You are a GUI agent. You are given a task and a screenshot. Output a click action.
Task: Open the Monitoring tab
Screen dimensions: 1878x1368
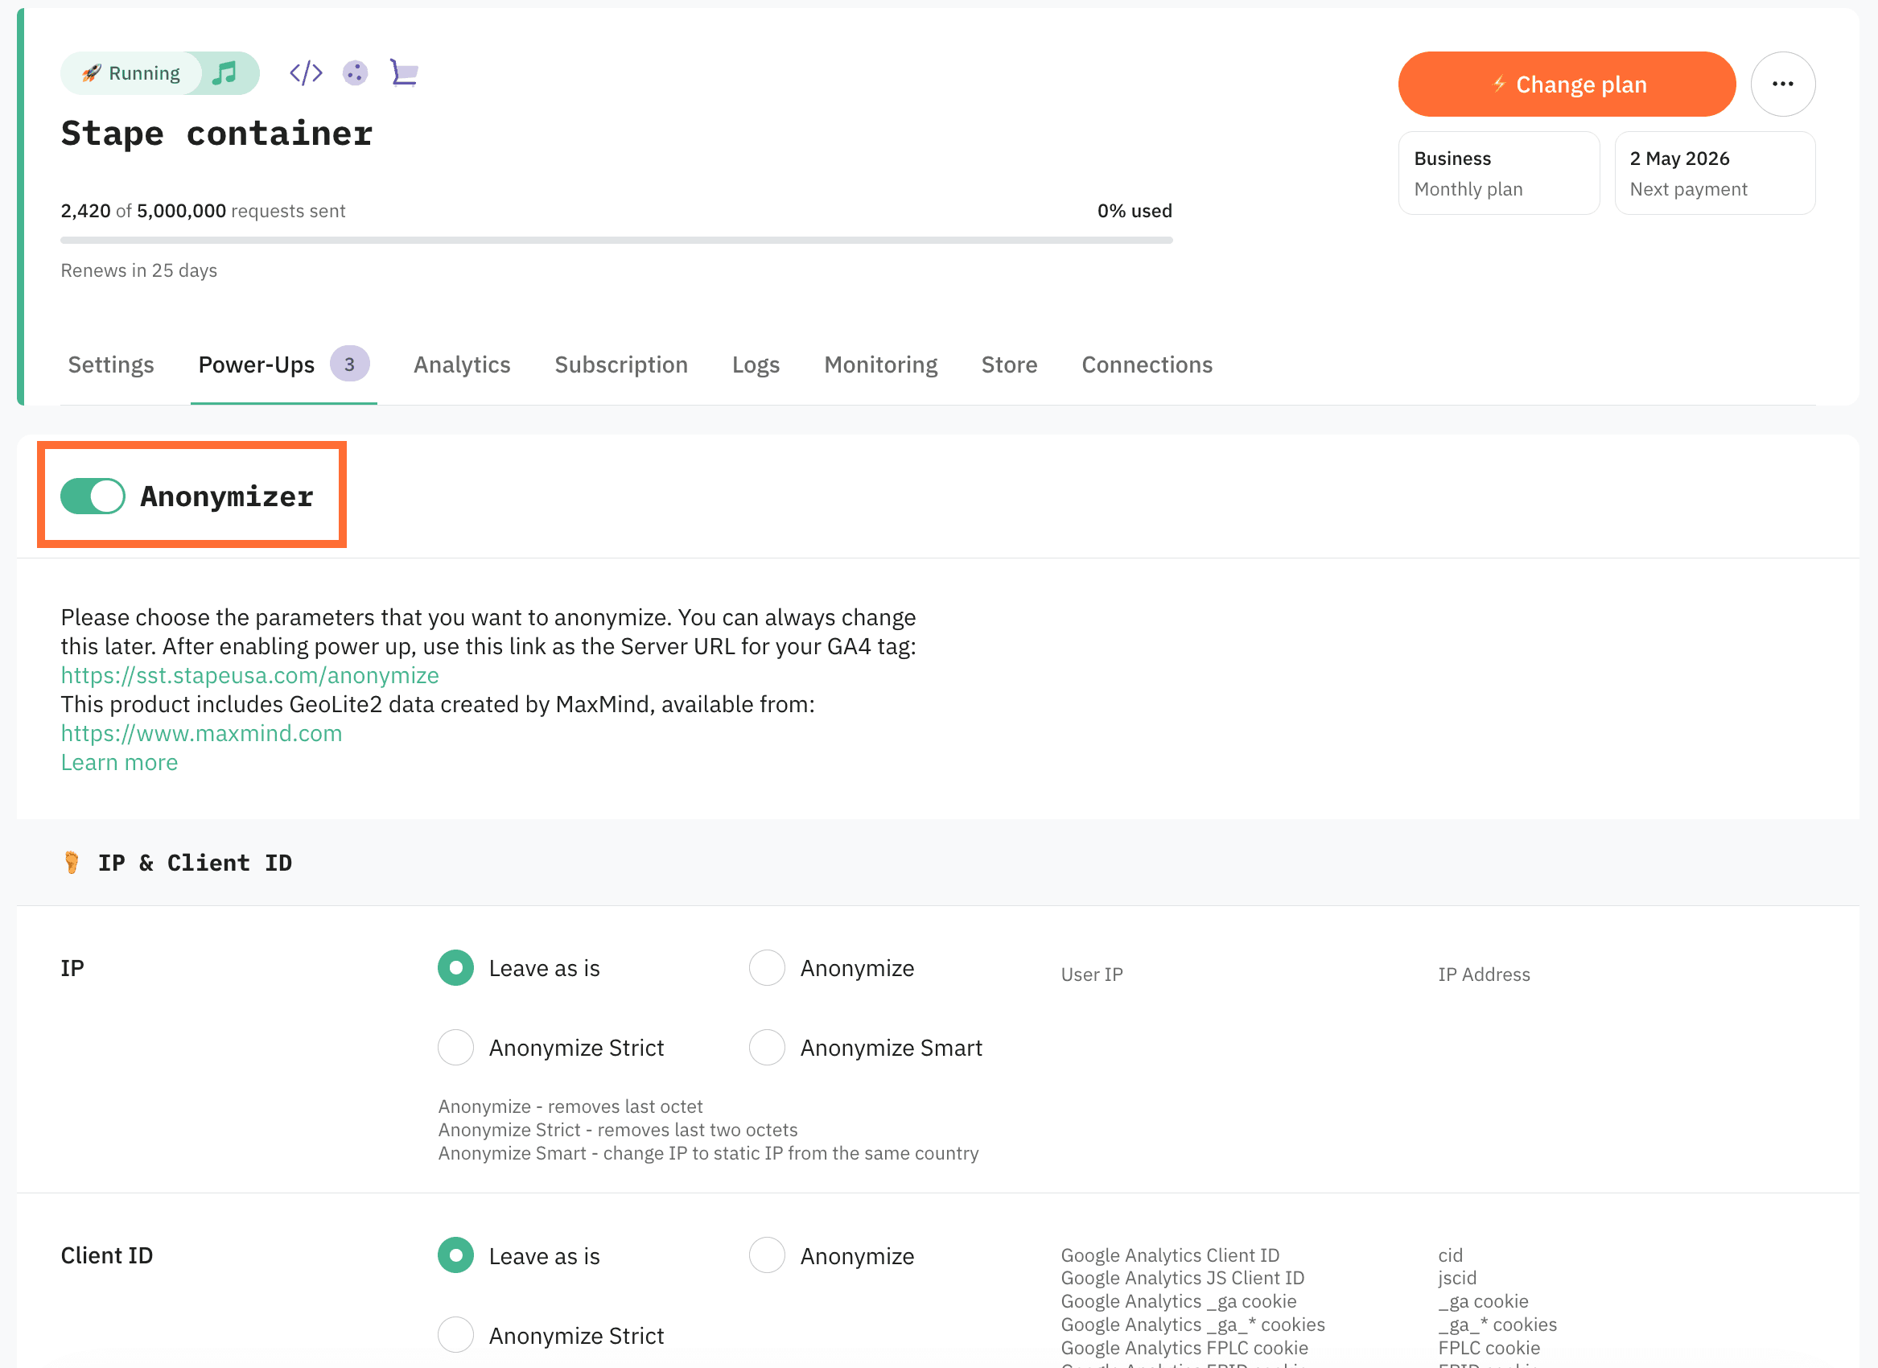pos(880,365)
